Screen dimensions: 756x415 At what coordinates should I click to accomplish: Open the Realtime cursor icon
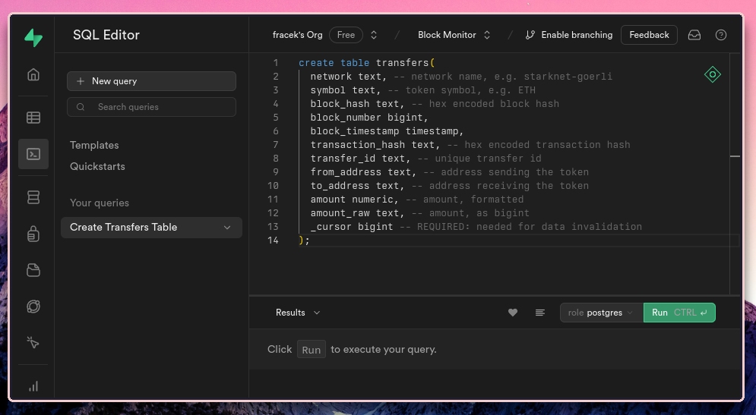(x=33, y=343)
